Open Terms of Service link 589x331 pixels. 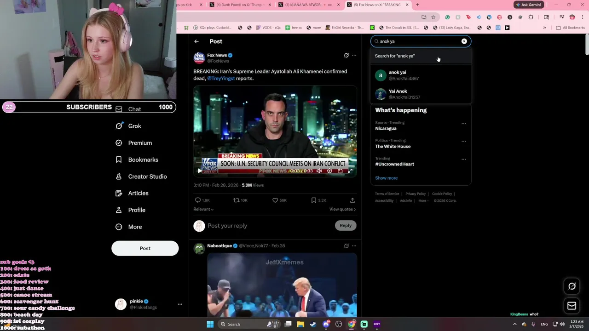coord(387,194)
